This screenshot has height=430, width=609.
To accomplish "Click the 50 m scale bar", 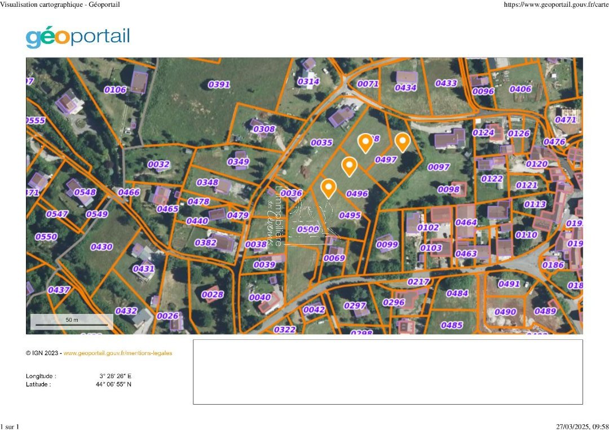I will [x=72, y=322].
